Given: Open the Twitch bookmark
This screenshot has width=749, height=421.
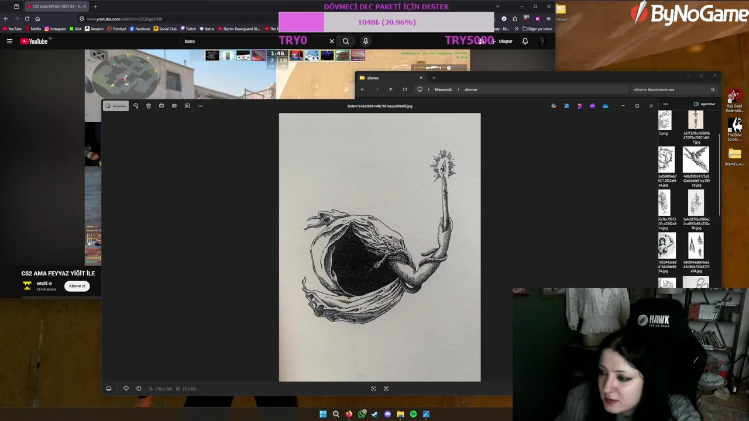Looking at the screenshot, I should [x=188, y=29].
